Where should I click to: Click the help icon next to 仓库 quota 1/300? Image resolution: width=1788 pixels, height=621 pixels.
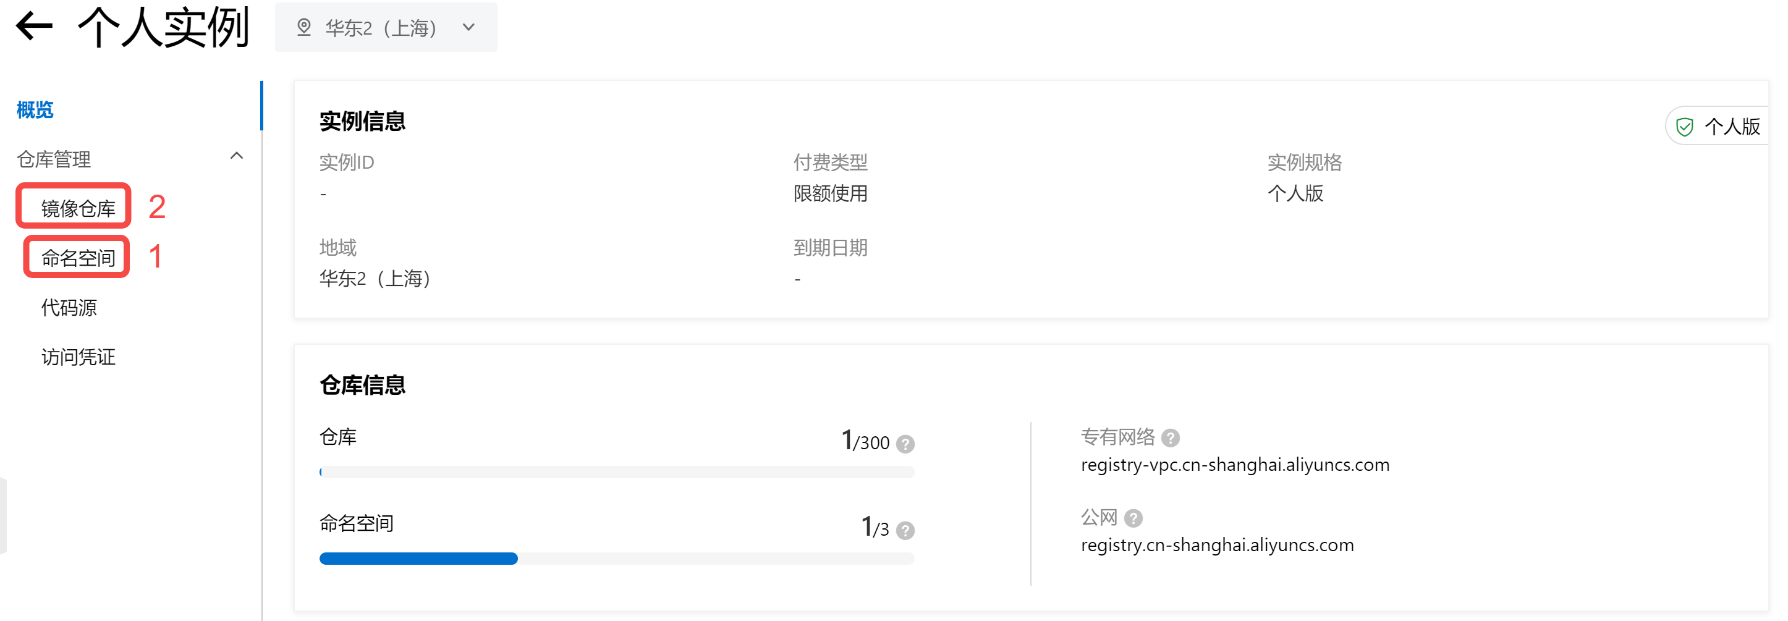point(904,444)
